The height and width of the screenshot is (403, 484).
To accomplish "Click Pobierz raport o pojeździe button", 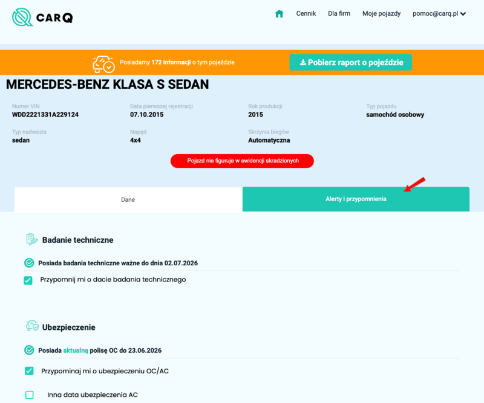I will [351, 62].
